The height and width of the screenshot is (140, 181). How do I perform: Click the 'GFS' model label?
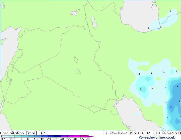pyautogui.click(x=43, y=133)
